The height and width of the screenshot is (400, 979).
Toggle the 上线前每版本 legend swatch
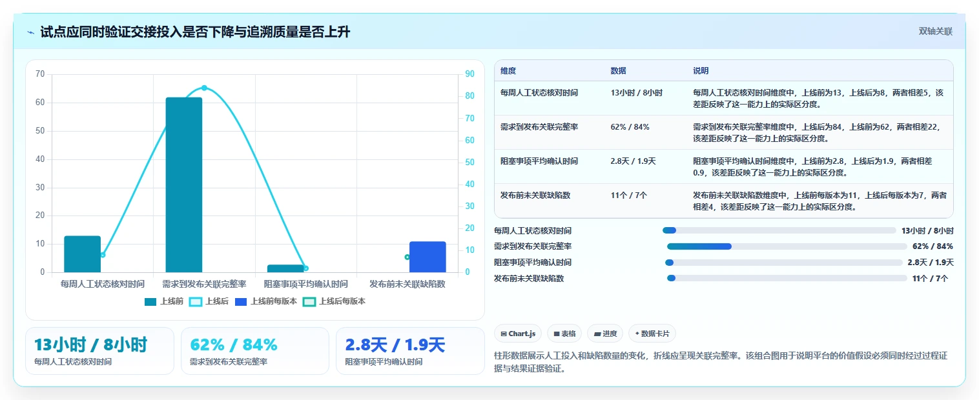click(241, 301)
